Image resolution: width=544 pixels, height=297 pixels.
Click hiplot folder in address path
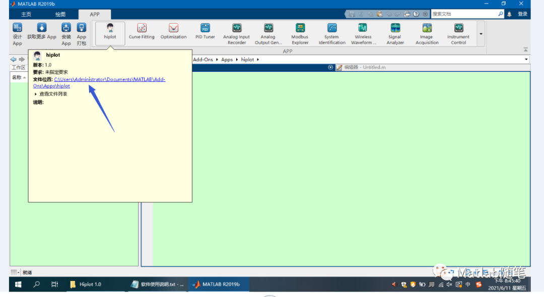coord(247,59)
